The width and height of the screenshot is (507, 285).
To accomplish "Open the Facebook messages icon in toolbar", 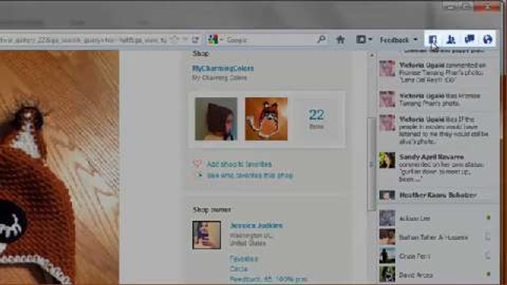I will (x=469, y=39).
